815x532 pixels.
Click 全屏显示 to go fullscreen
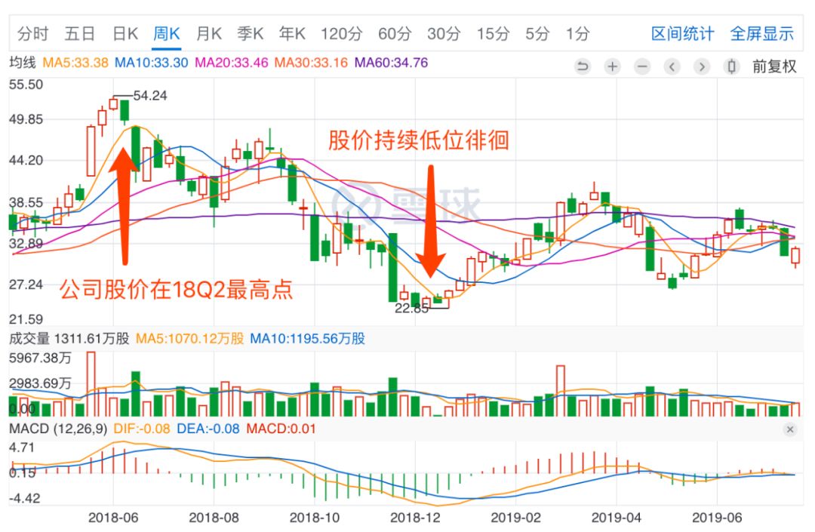[761, 34]
